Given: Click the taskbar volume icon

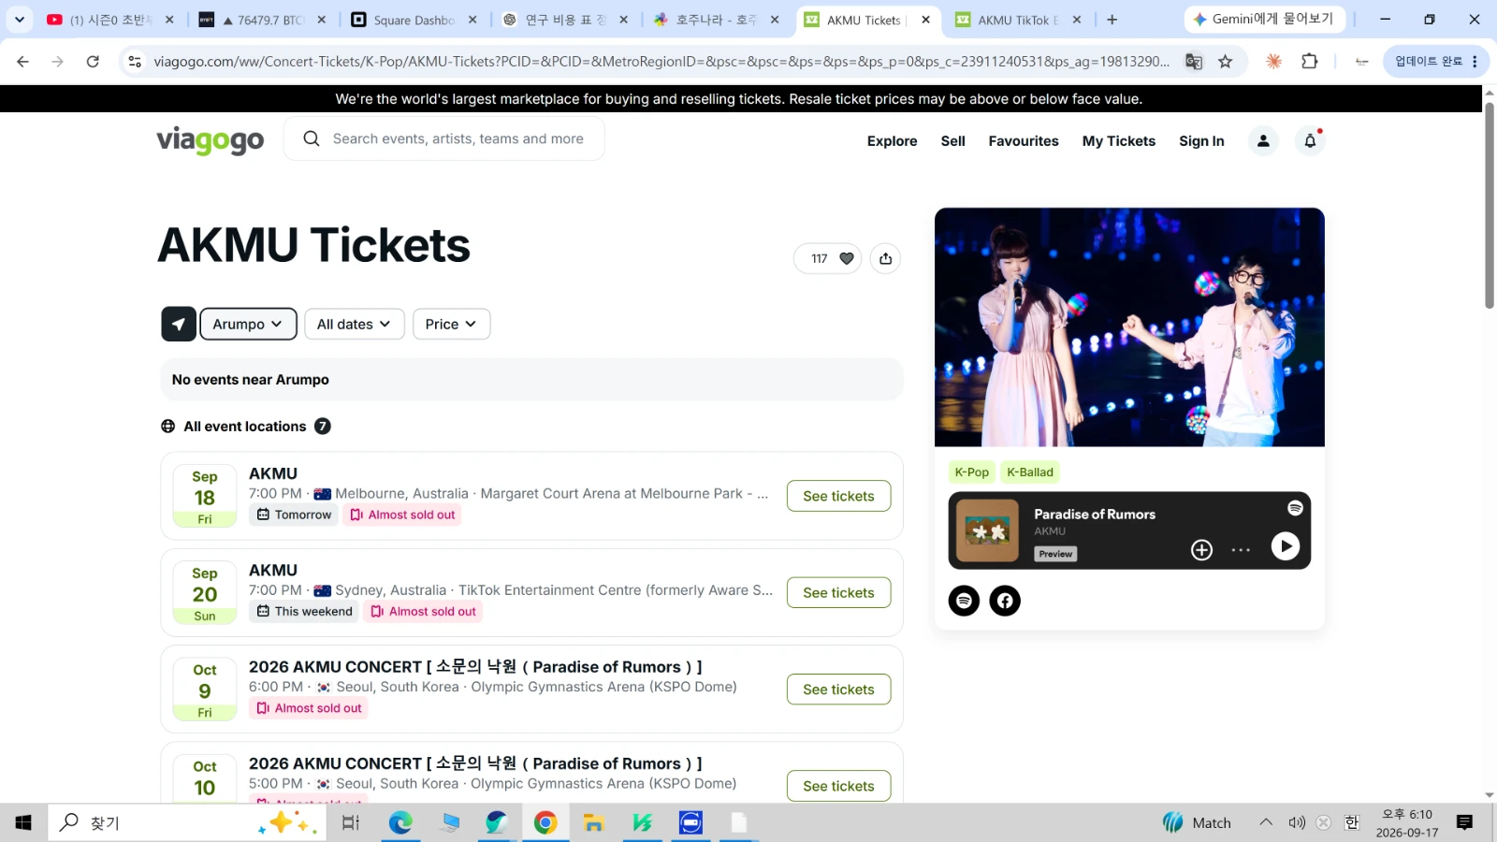Looking at the screenshot, I should (1296, 822).
